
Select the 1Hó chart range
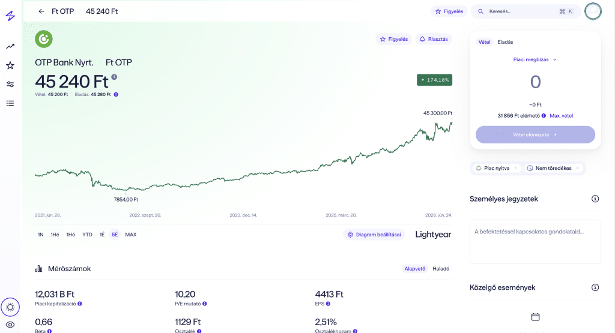tap(71, 235)
